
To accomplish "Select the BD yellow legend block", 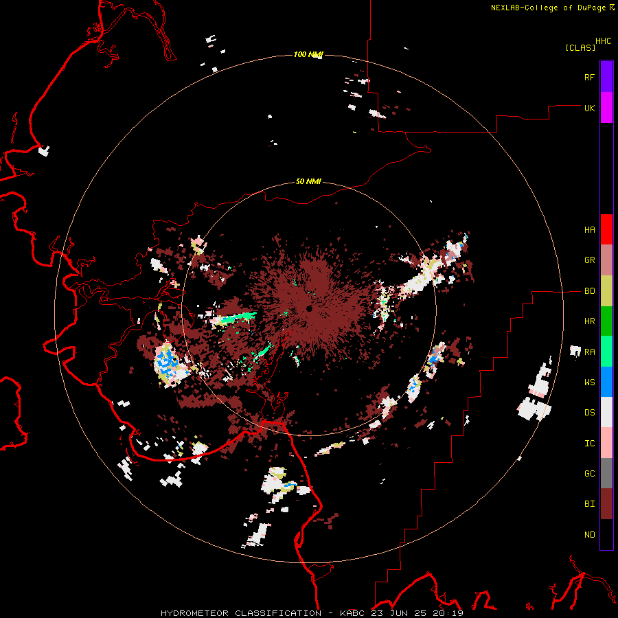I will click(x=606, y=291).
